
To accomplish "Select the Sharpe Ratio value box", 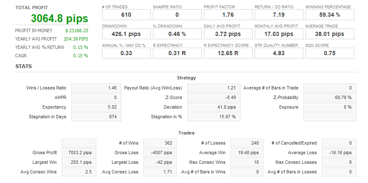I will point(177,15).
